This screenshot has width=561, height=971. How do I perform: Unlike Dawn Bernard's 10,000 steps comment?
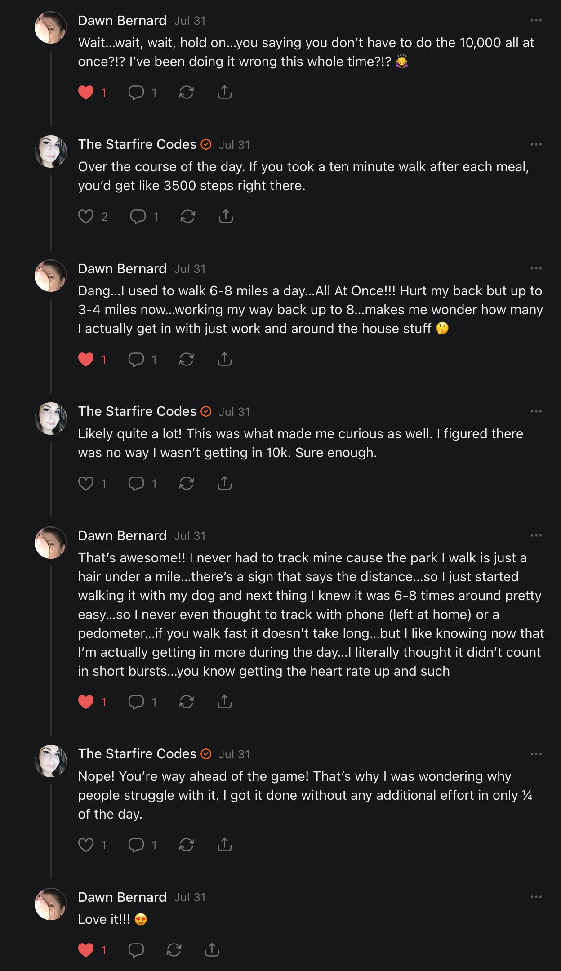pos(86,93)
